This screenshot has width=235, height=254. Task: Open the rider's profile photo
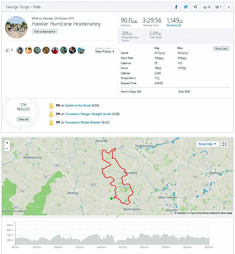click(x=16, y=27)
